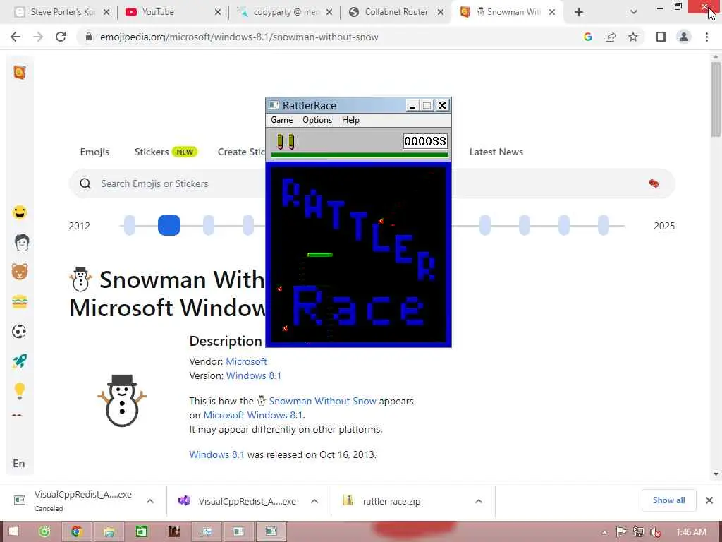This screenshot has width=722, height=542.
Task: Click the random emoji dice icon
Action: click(x=654, y=183)
